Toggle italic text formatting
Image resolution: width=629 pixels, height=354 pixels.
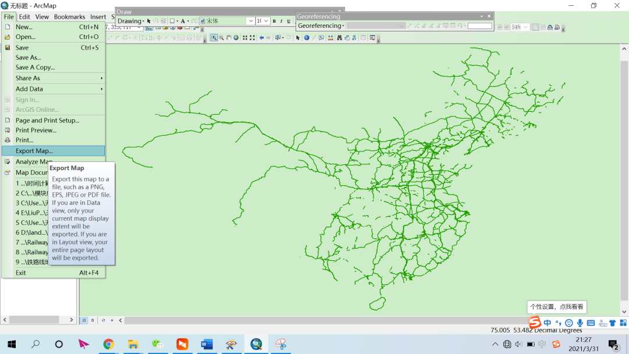click(x=281, y=20)
